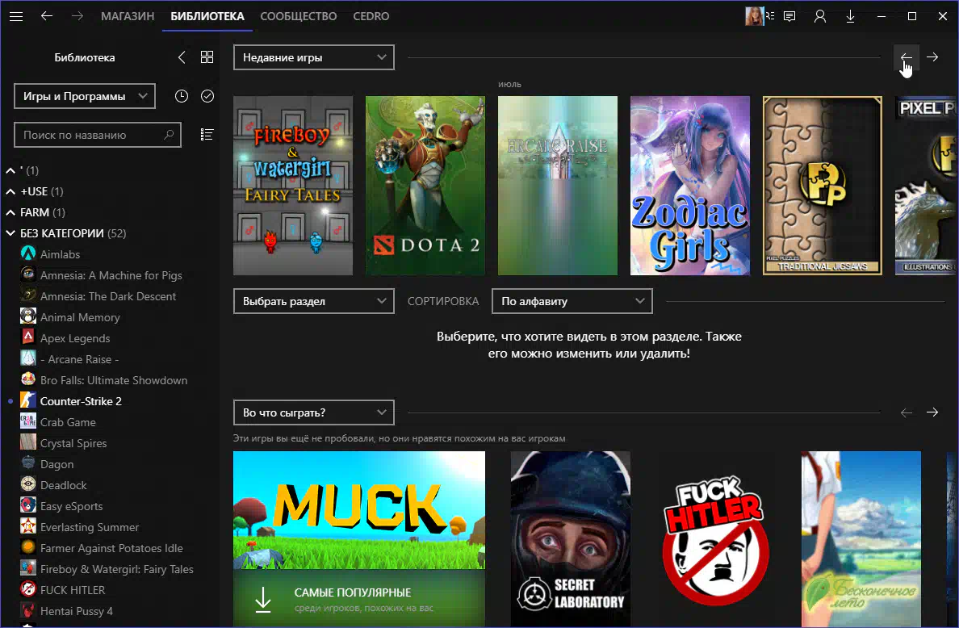Open the 'Игры и Программы' dropdown

(x=85, y=96)
